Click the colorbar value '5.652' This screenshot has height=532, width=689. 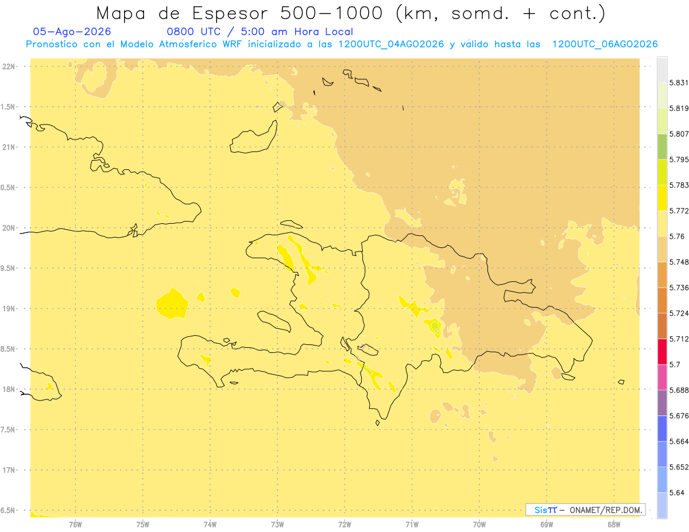pos(679,467)
